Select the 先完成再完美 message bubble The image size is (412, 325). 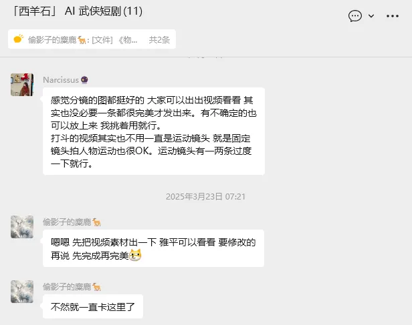(x=153, y=248)
